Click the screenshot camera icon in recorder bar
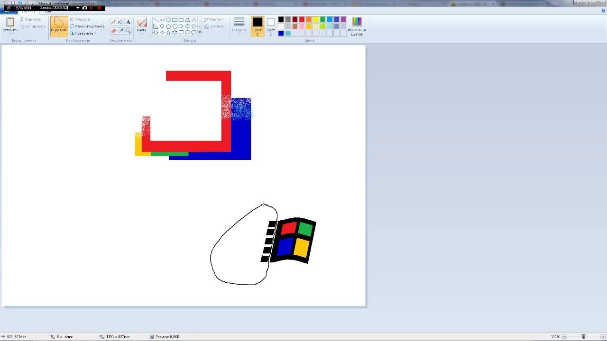The width and height of the screenshot is (607, 341). tap(85, 8)
